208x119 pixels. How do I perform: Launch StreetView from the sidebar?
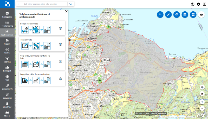(7, 104)
